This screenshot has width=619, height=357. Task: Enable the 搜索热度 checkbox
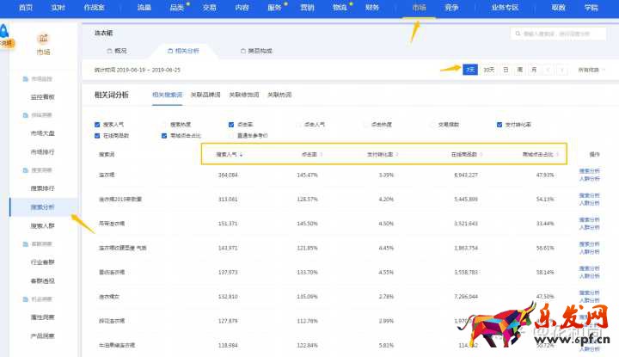click(x=164, y=124)
